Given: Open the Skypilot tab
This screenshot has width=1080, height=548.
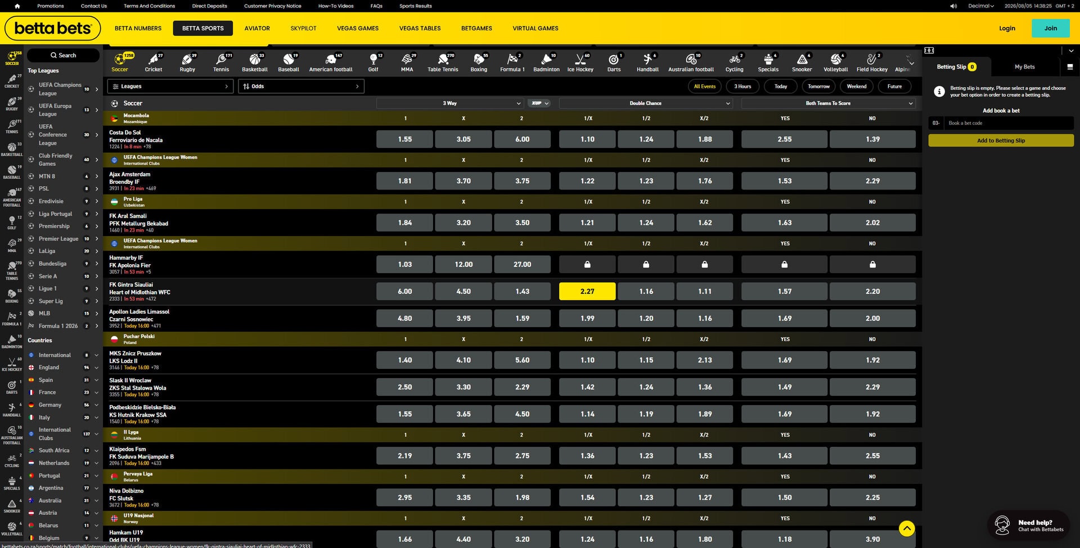Looking at the screenshot, I should click(303, 28).
